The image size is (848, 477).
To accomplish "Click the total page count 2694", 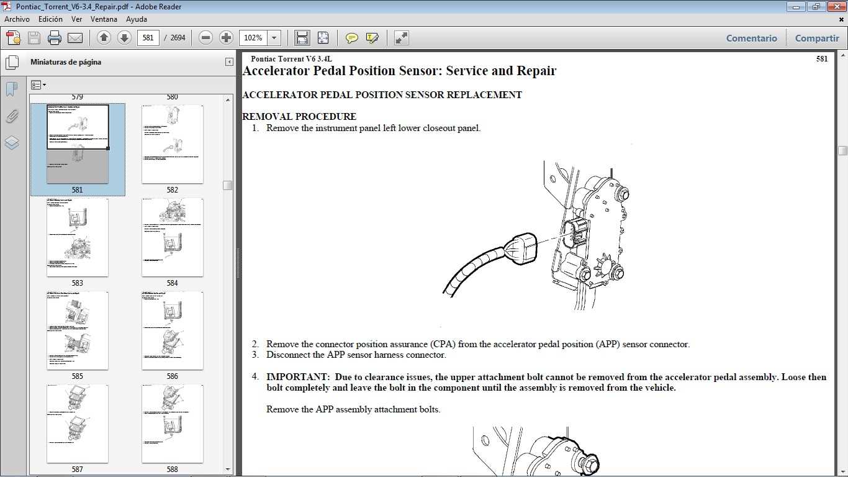I will tap(178, 38).
